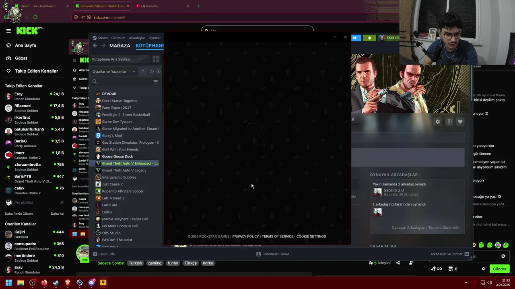Open Steam library advanced filter icon
The image size is (515, 289).
(x=156, y=81)
